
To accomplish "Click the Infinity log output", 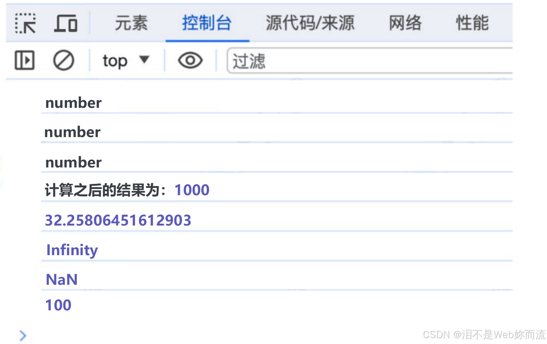I will pyautogui.click(x=72, y=250).
